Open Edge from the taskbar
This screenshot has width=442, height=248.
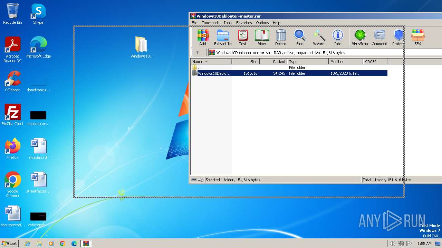click(74, 244)
